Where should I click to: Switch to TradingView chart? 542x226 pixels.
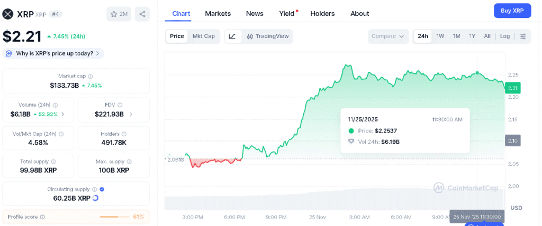tap(268, 36)
